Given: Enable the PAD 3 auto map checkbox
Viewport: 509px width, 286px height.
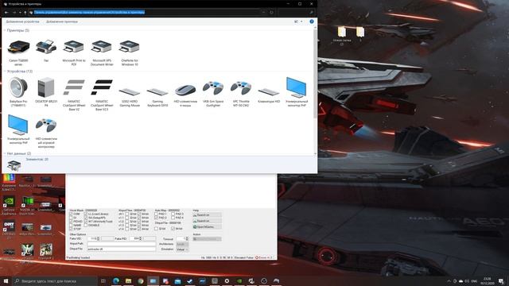Looking at the screenshot, I should click(173, 214).
